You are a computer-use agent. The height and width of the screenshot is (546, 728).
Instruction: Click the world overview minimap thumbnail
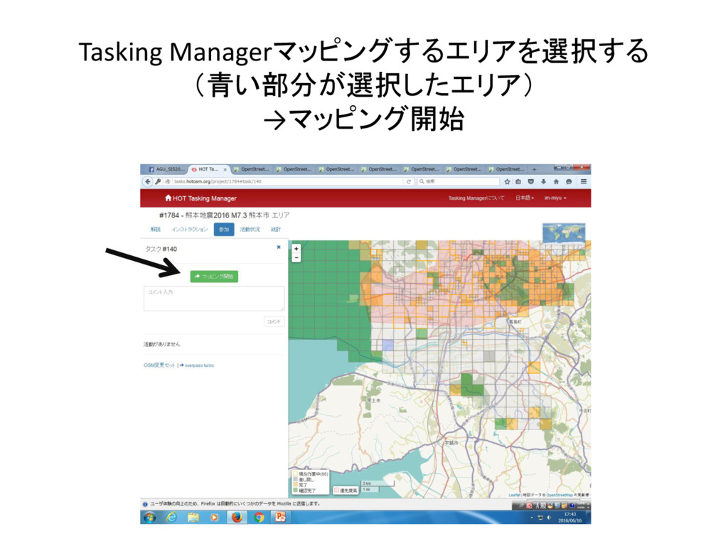(564, 233)
